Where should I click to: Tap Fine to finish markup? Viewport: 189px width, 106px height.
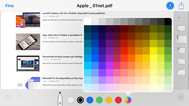point(9,6)
